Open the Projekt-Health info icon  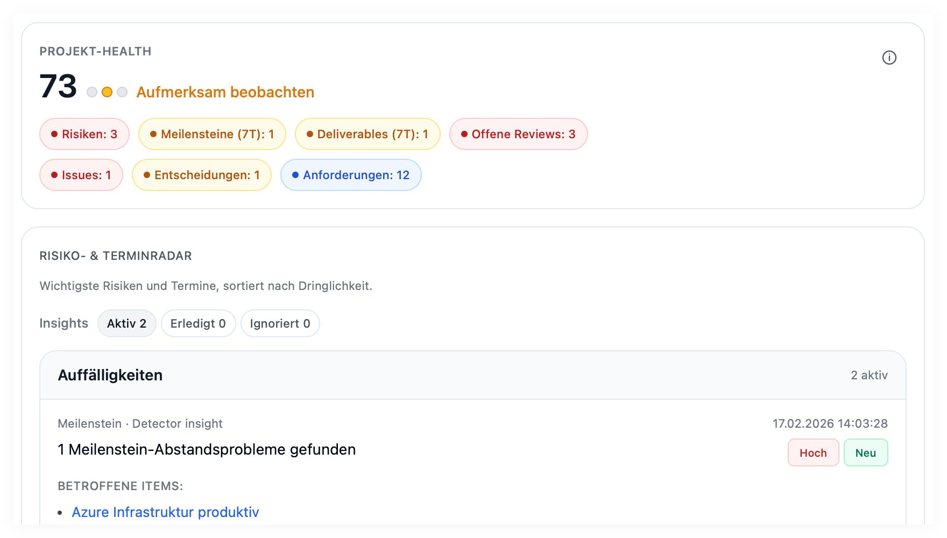[888, 57]
